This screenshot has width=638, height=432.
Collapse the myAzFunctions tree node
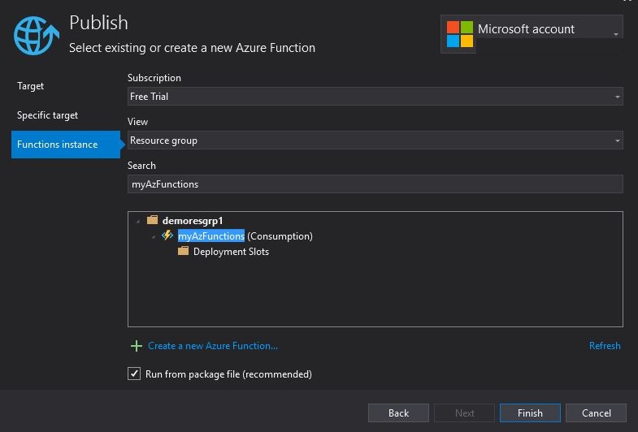click(x=154, y=236)
